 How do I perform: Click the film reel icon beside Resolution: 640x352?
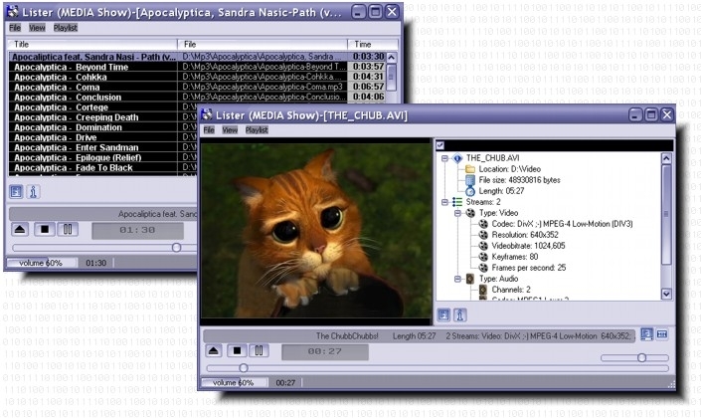(x=483, y=235)
